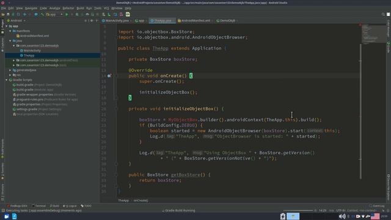The height and width of the screenshot is (220, 391).
Task: Open the Terminal tool window
Action: pyautogui.click(x=39, y=206)
